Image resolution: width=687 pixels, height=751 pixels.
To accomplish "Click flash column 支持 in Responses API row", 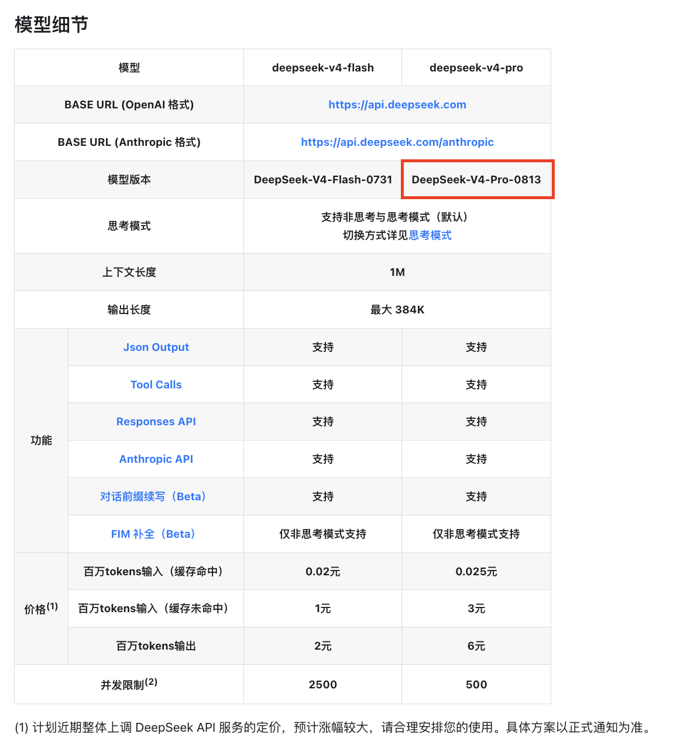I will tap(323, 422).
